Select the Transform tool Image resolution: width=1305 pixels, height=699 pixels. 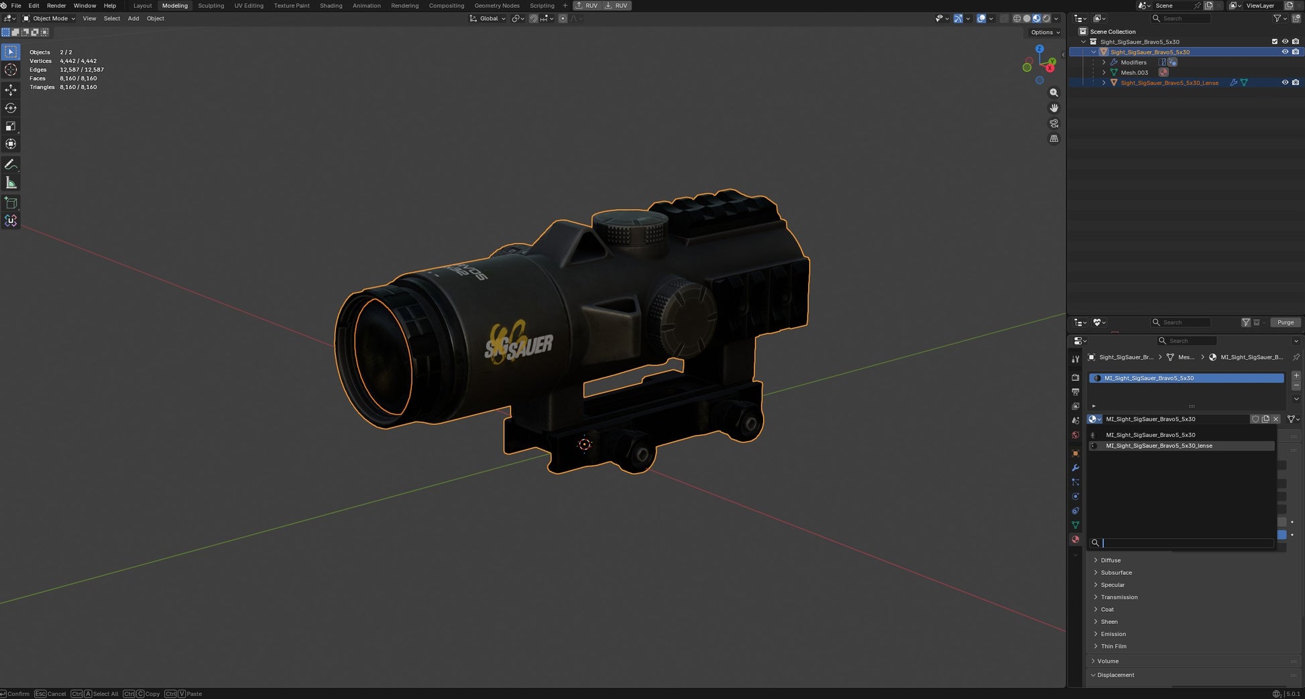(x=11, y=144)
